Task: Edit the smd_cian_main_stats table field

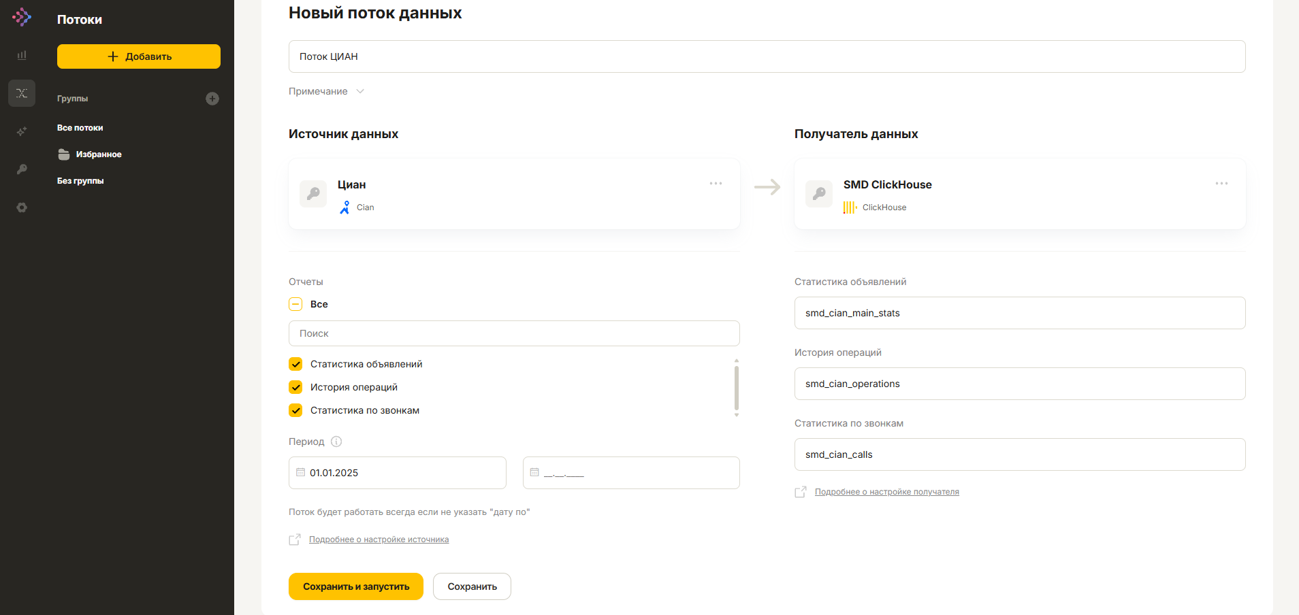Action: click(1020, 313)
